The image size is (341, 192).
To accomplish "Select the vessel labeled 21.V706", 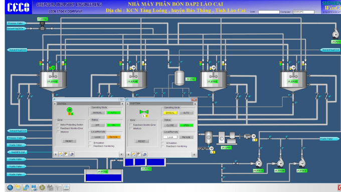I will tap(179, 78).
